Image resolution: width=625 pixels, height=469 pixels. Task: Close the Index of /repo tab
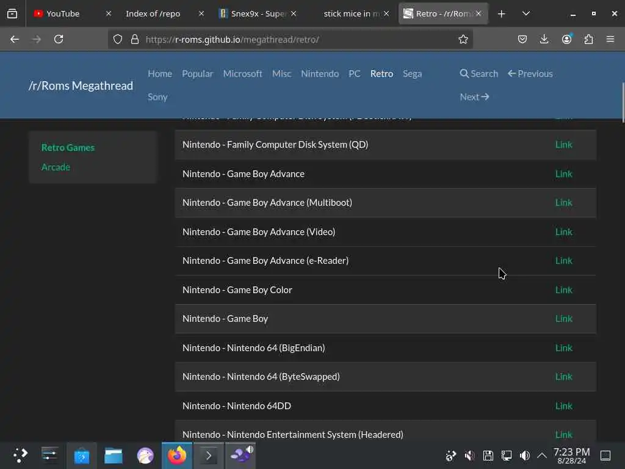[201, 13]
